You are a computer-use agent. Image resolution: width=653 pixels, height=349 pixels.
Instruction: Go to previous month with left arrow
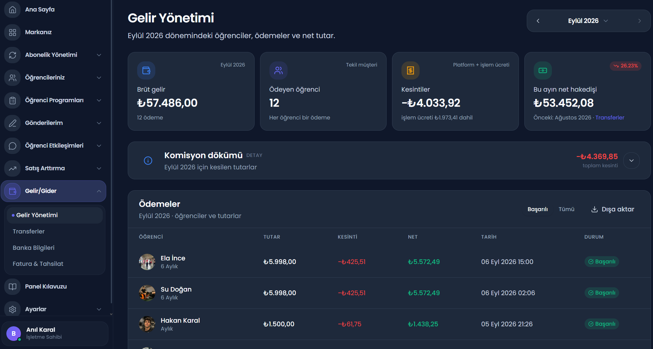click(x=538, y=21)
